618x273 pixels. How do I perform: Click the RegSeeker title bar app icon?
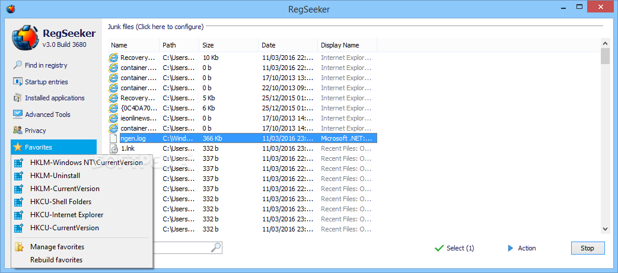(x=11, y=8)
